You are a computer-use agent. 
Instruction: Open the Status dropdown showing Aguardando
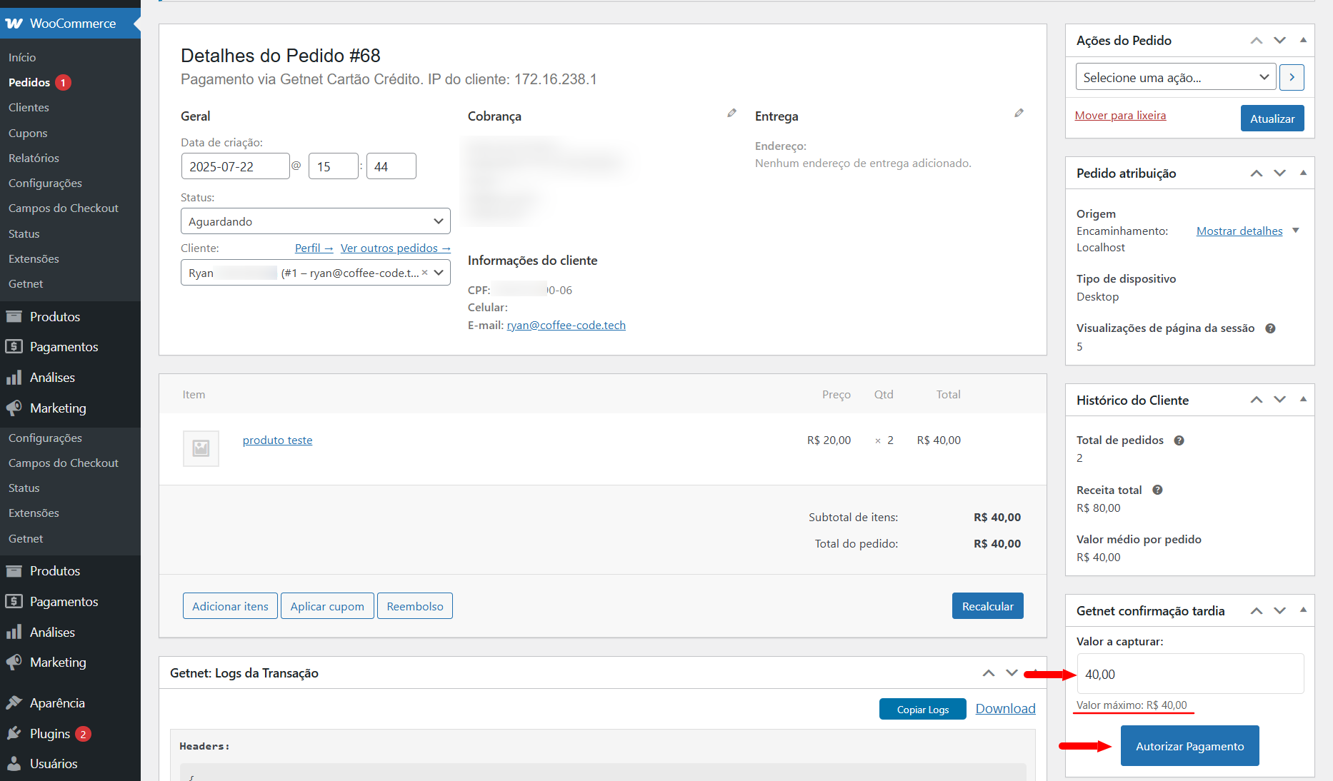tap(316, 221)
